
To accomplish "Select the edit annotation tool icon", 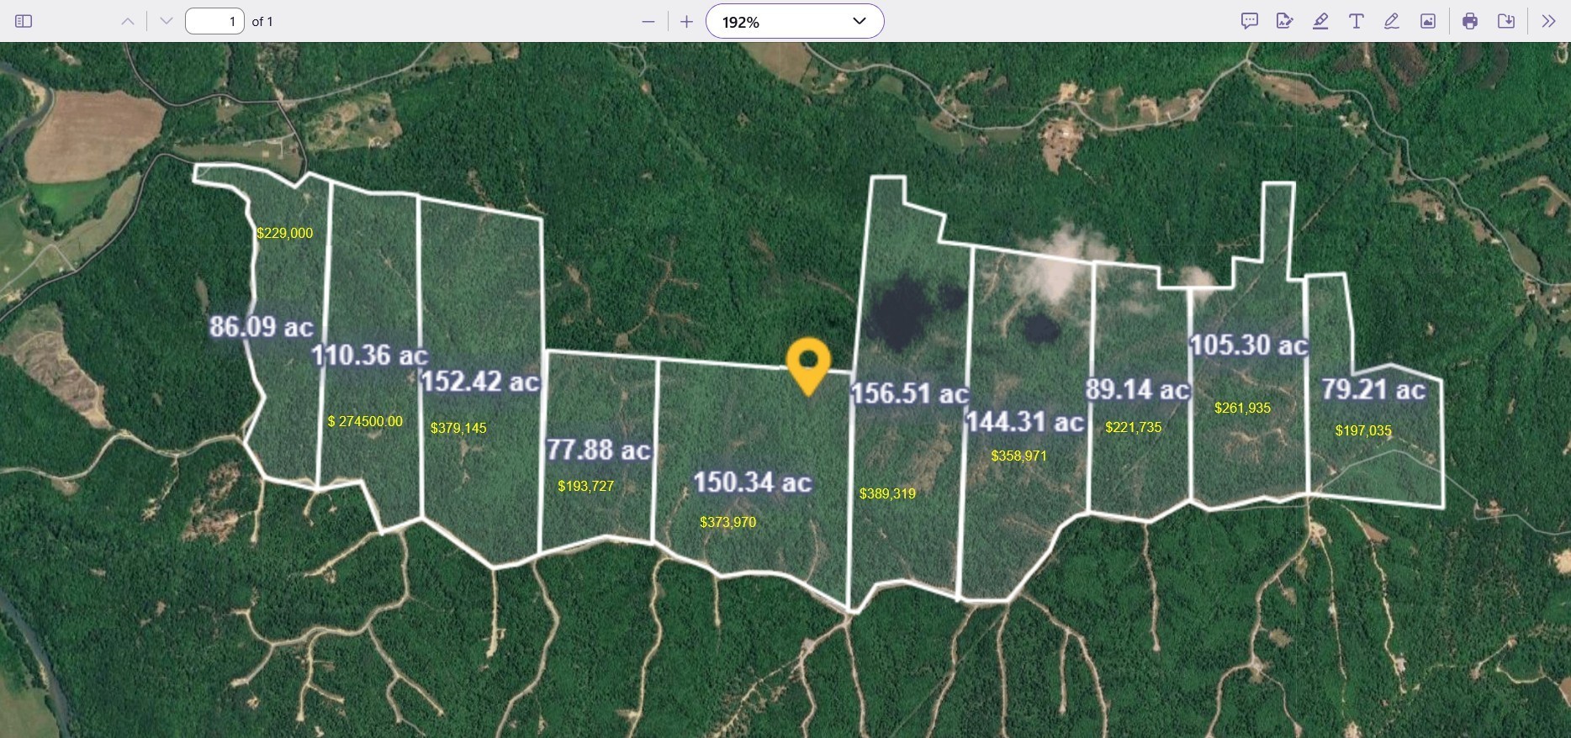I will tap(1284, 21).
